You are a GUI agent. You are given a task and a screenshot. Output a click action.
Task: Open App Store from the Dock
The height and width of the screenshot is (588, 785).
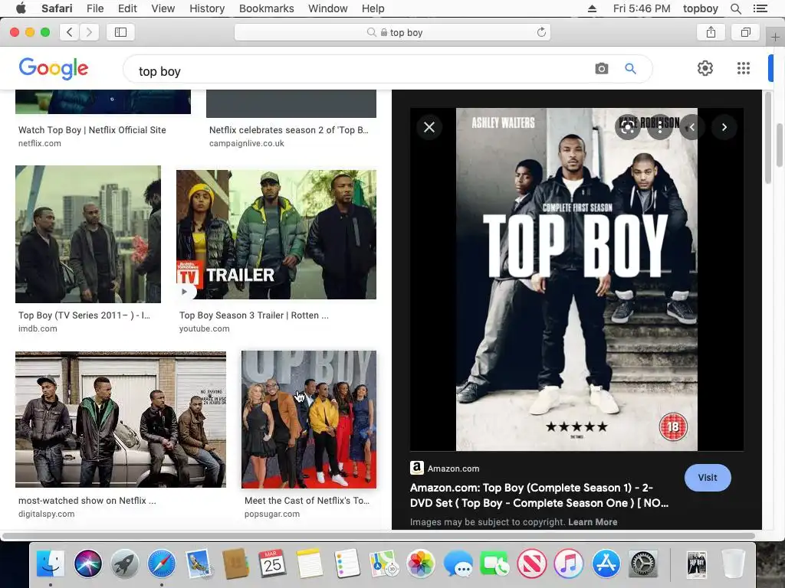606,563
